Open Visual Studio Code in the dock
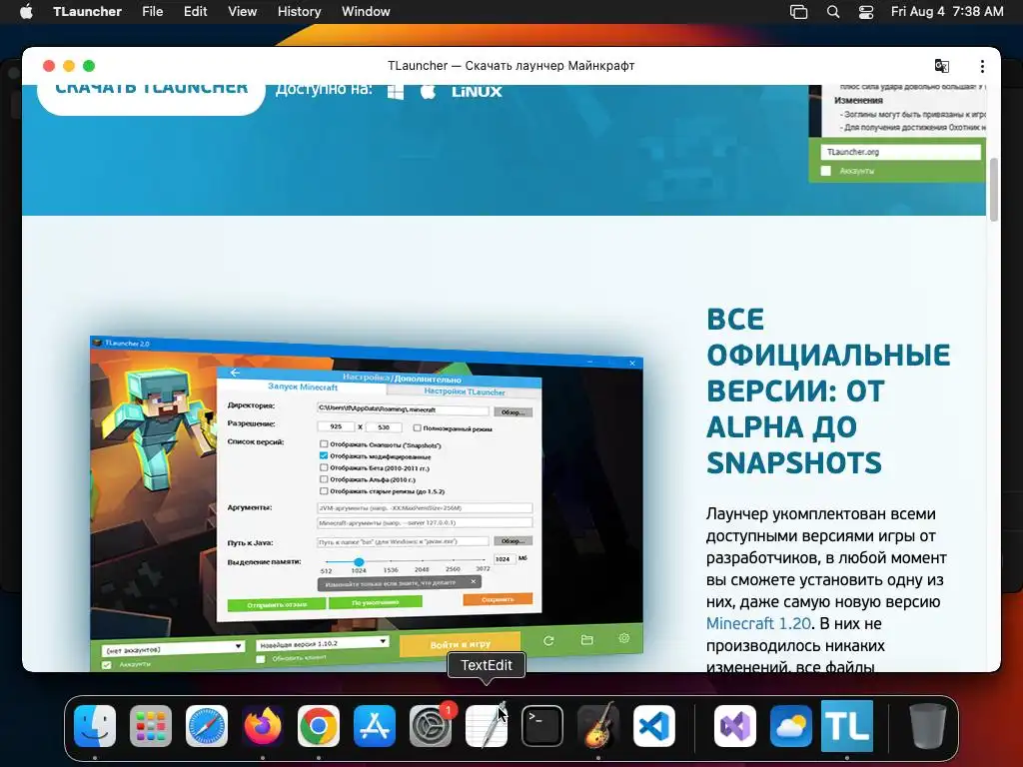Image resolution: width=1023 pixels, height=767 pixels. (654, 726)
